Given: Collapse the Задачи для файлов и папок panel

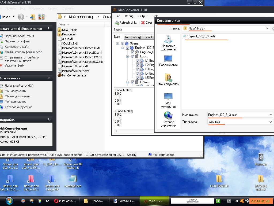Looking at the screenshot, I should click(49, 28).
